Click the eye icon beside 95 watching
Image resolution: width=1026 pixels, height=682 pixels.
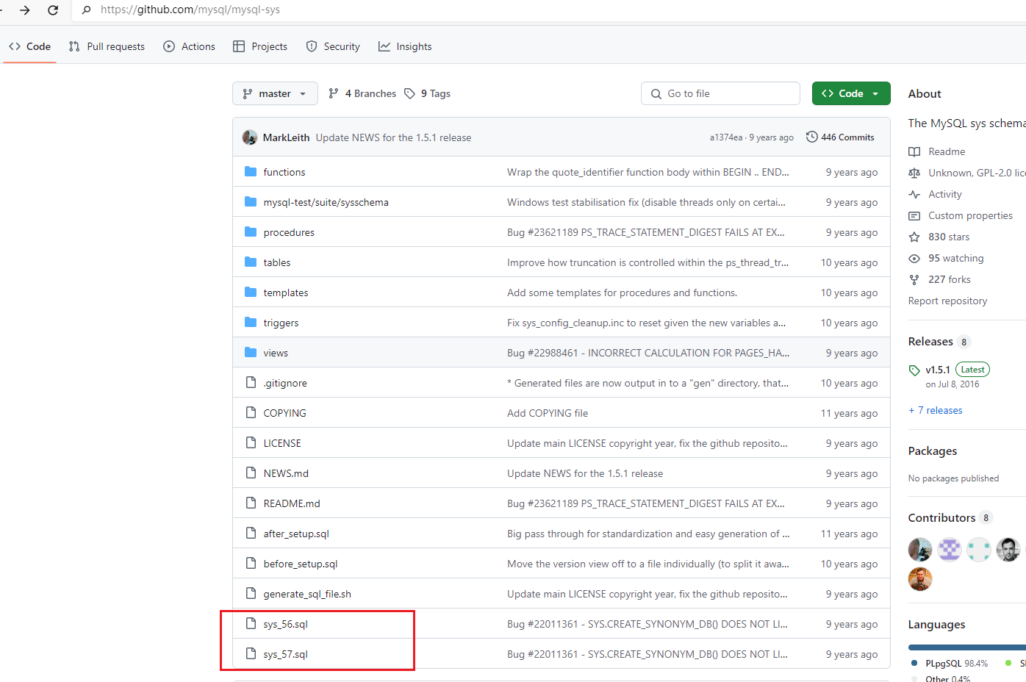[914, 258]
